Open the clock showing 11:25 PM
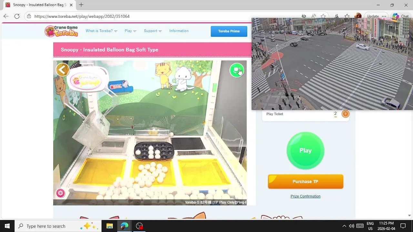413x232 pixels. click(x=386, y=226)
